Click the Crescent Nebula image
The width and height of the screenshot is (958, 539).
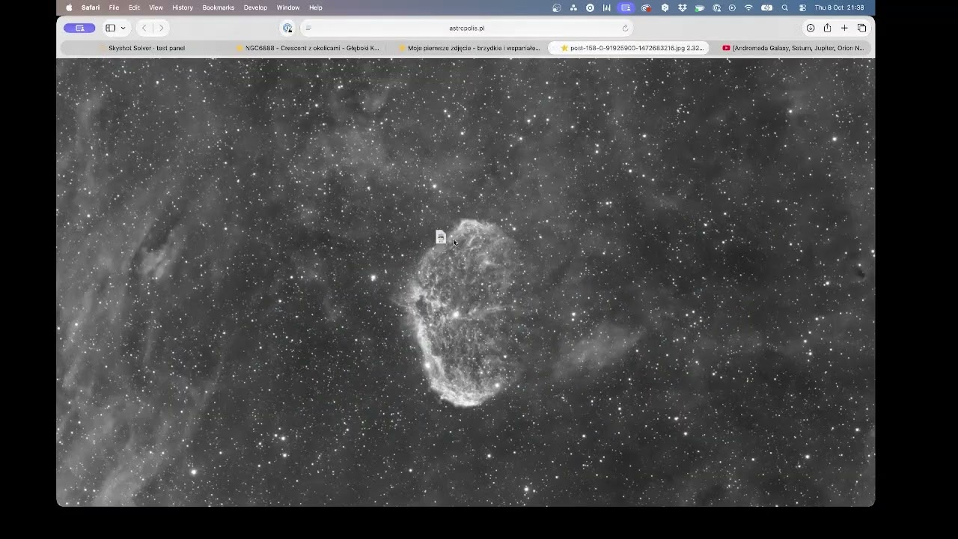(466, 283)
